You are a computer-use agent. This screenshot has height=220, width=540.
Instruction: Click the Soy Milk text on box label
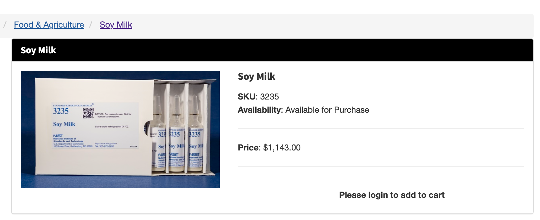pos(64,124)
